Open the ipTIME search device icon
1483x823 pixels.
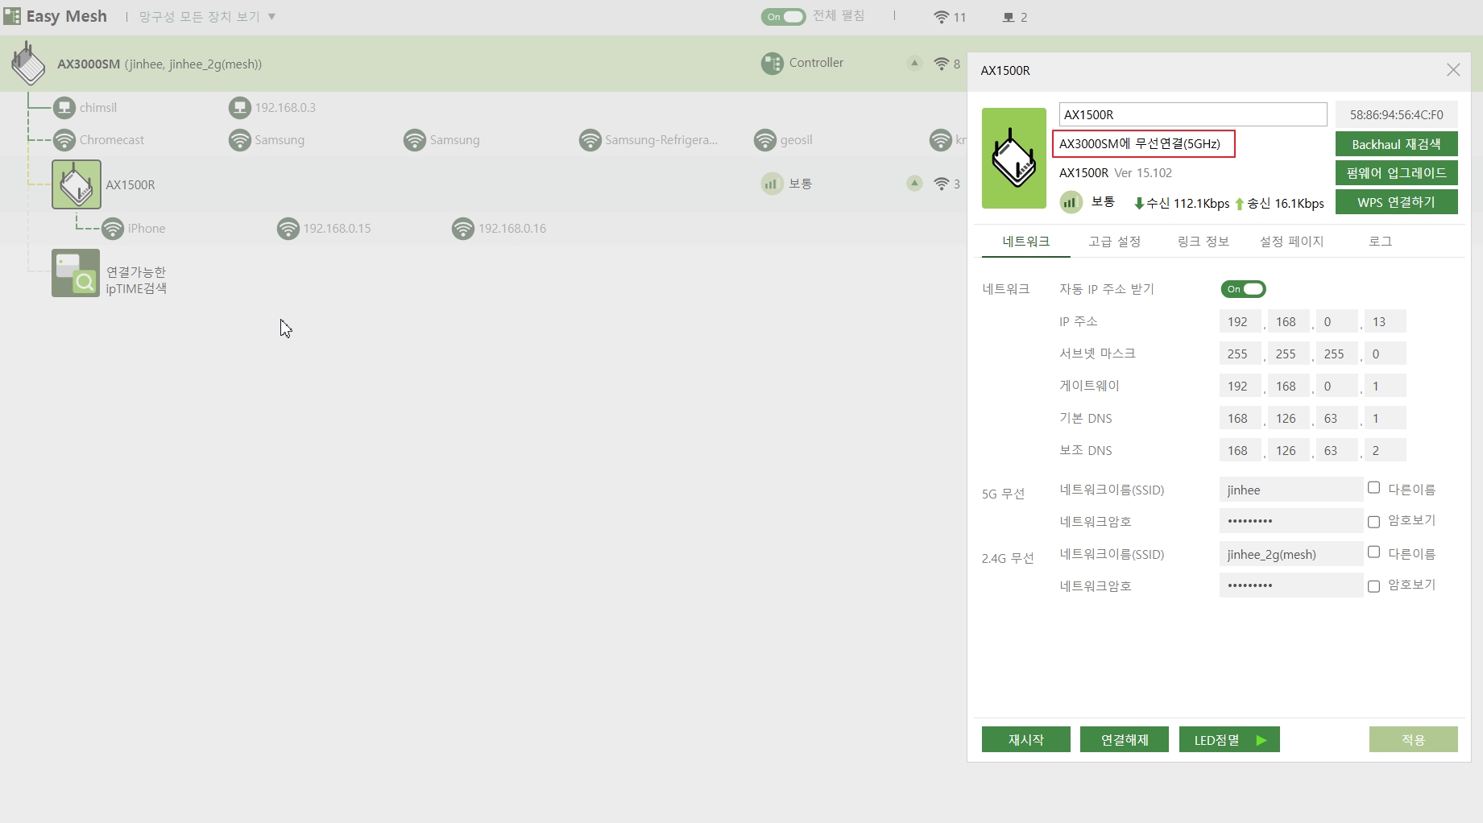(x=76, y=273)
